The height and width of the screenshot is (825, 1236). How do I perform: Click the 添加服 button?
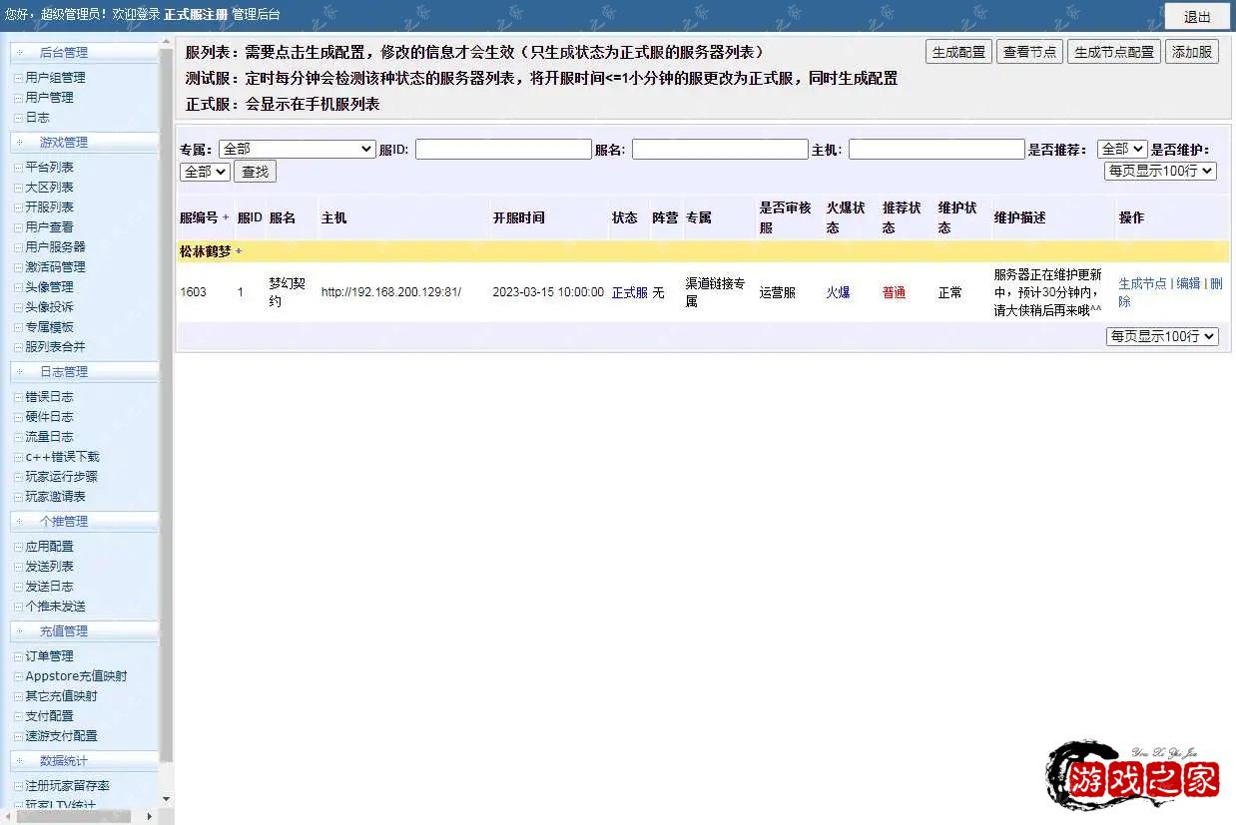(1191, 52)
